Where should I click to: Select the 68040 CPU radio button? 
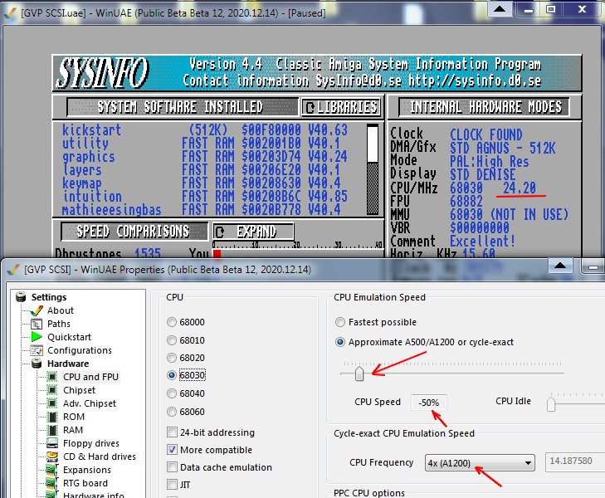tap(172, 393)
